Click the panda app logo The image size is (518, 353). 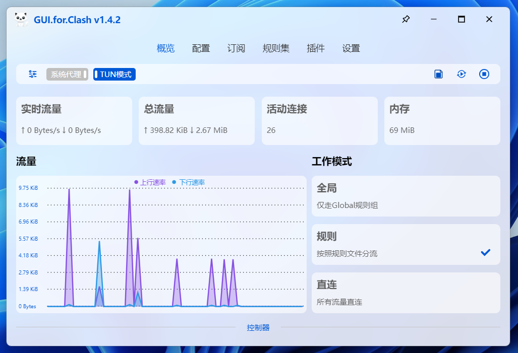click(21, 20)
